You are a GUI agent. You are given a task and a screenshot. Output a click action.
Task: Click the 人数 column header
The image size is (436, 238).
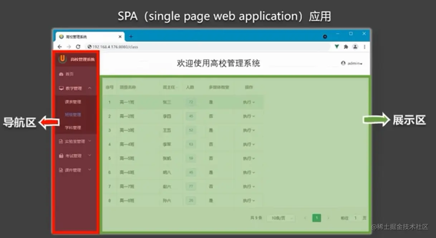click(x=190, y=87)
